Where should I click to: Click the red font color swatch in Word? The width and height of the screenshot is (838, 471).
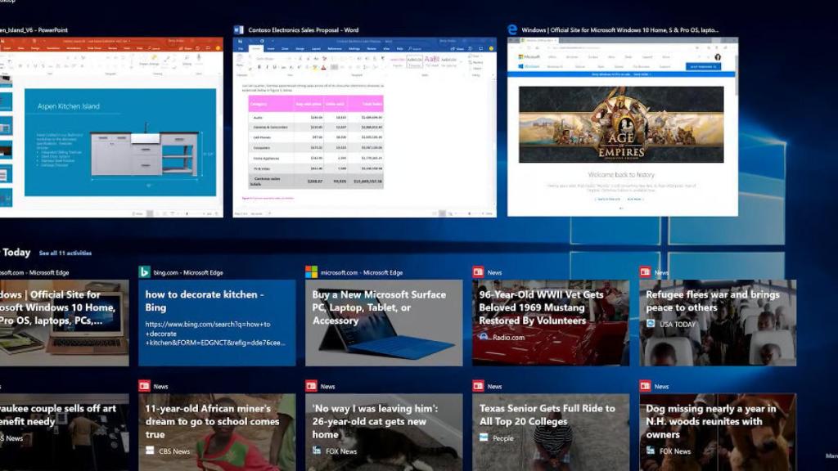[x=323, y=68]
